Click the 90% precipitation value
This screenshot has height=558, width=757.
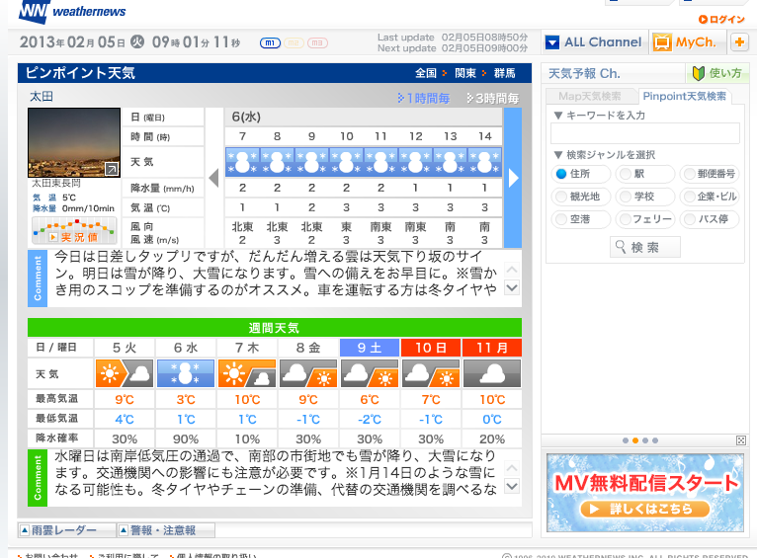pos(186,438)
